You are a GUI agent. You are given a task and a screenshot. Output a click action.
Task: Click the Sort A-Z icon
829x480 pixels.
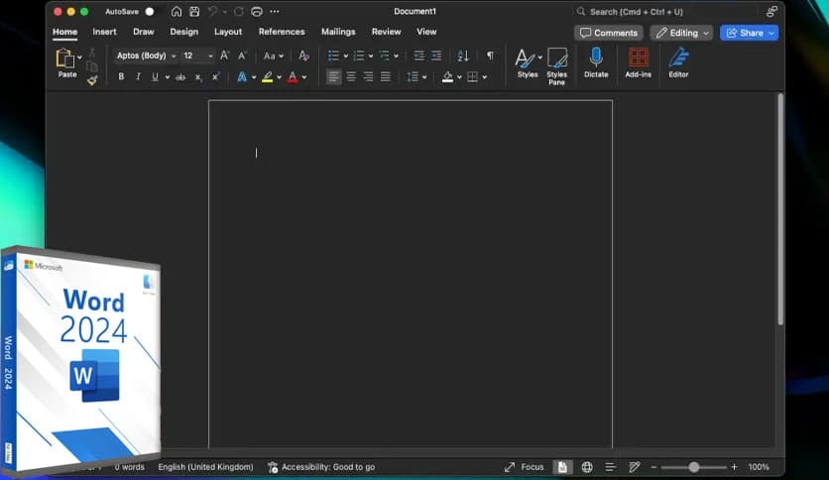463,56
